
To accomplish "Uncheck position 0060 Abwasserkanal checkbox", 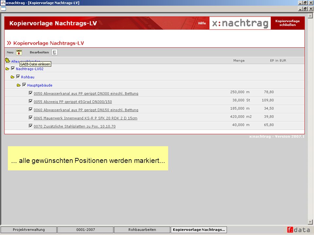I will point(31,109).
